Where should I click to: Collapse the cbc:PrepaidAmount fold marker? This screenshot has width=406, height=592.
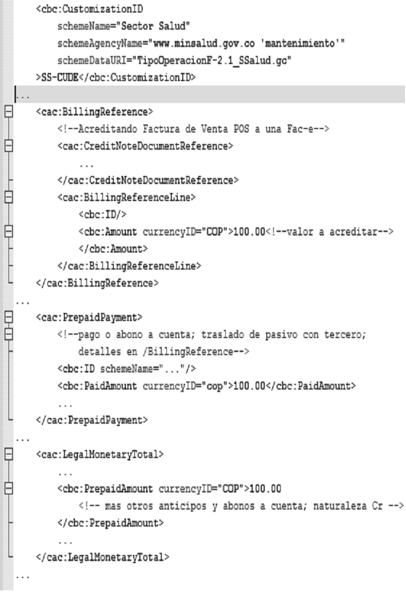coord(8,488)
